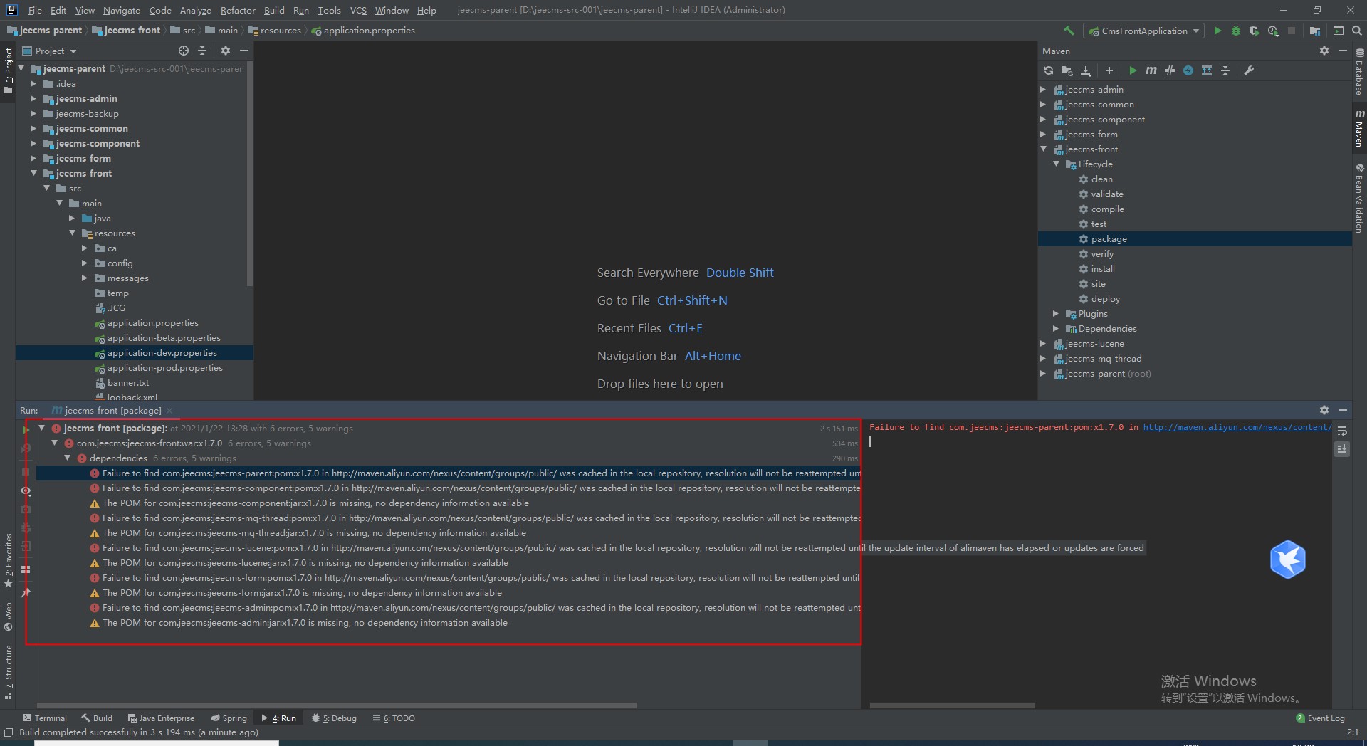Click Show Dependencies diagram icon in Maven
This screenshot has width=1367, height=746.
tap(1206, 70)
